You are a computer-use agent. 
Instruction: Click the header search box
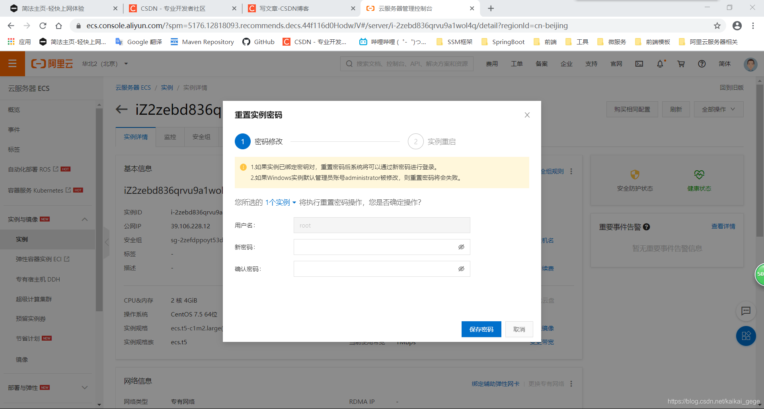pos(407,64)
